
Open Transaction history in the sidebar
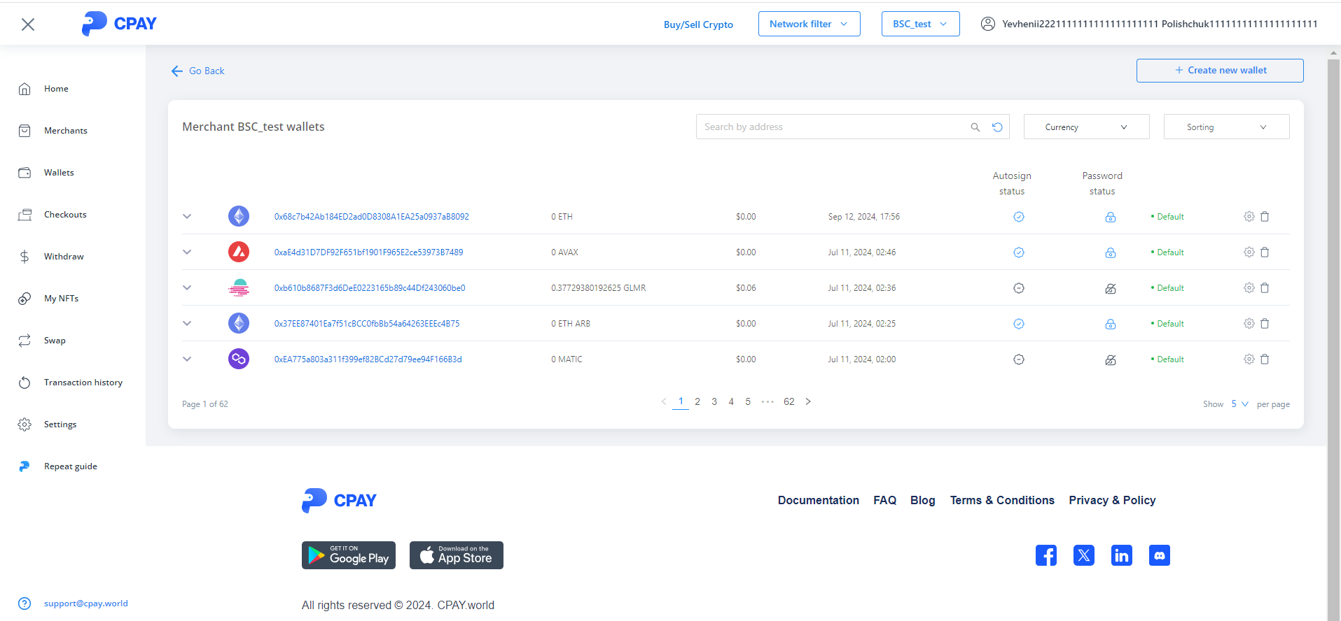83,383
